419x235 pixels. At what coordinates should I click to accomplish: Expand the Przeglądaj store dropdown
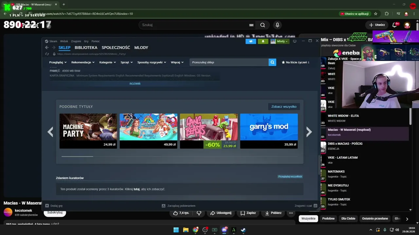(x=58, y=62)
